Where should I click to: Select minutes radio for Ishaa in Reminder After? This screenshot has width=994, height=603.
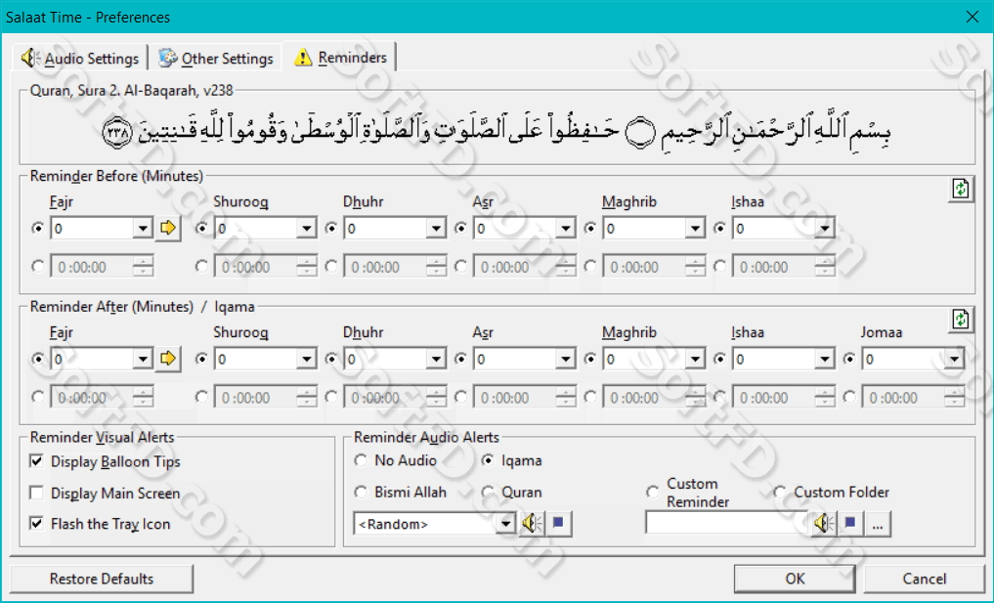[x=719, y=359]
